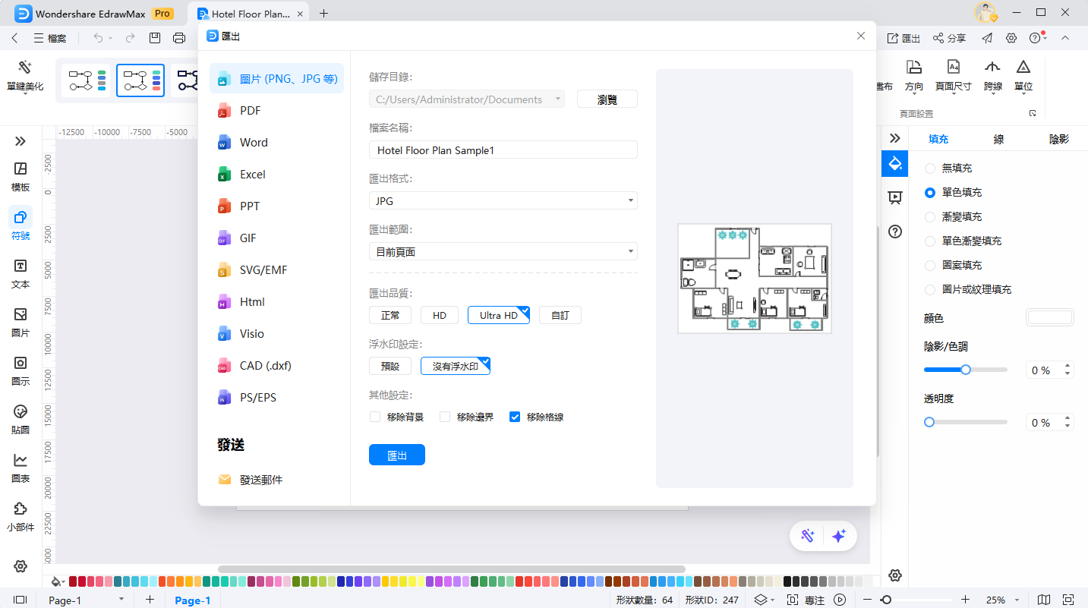Click the 顏色 color swatch

coord(1049,317)
